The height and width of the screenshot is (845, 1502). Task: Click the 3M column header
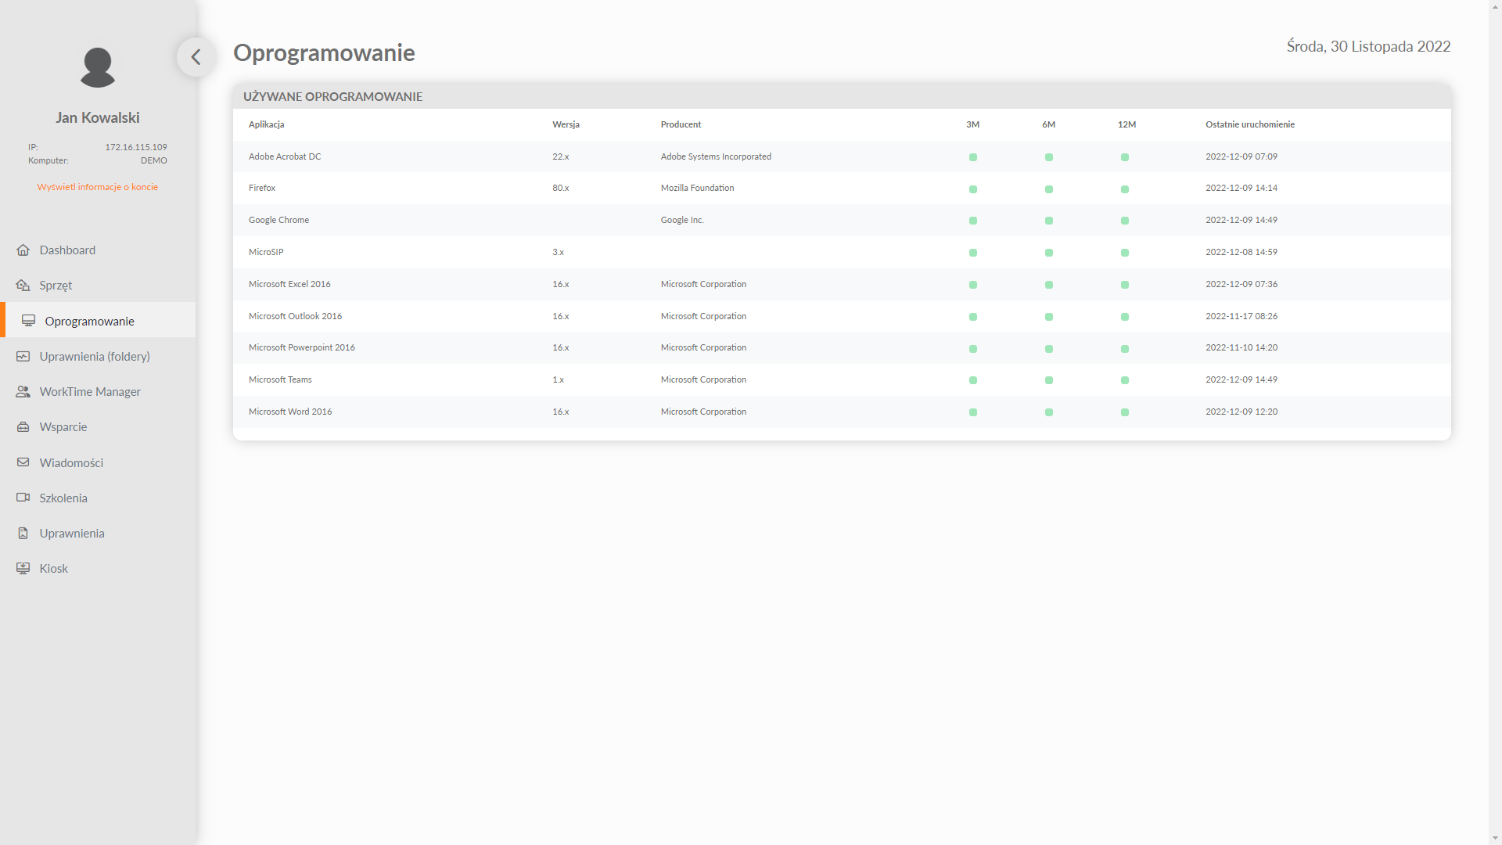(x=972, y=124)
